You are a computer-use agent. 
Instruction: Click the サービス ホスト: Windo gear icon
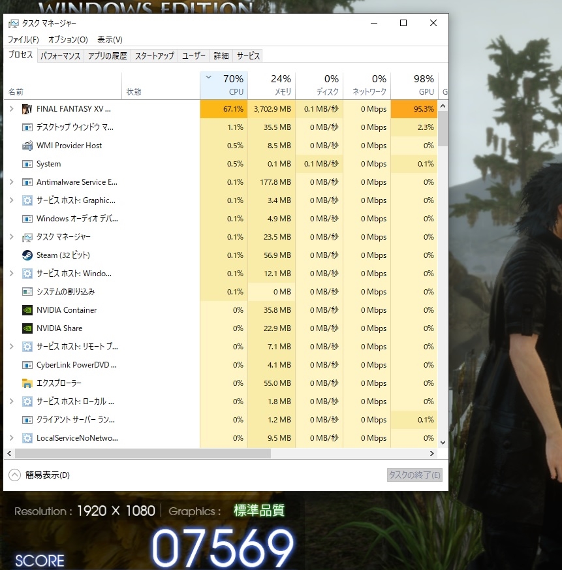coord(27,274)
